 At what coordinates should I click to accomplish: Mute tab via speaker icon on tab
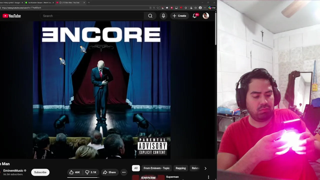[60, 2]
